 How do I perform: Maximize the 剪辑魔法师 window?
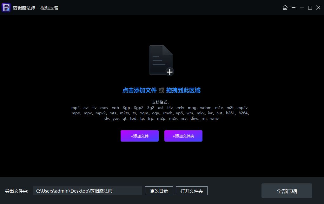(310, 8)
